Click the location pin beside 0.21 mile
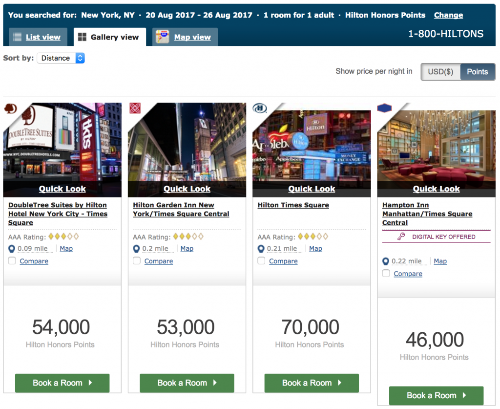Screen dimensions: 500x409 (x=261, y=249)
